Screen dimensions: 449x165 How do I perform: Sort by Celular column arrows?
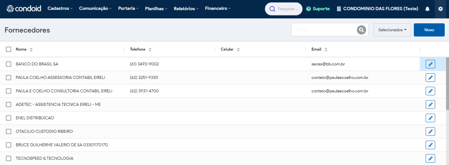[x=238, y=50]
